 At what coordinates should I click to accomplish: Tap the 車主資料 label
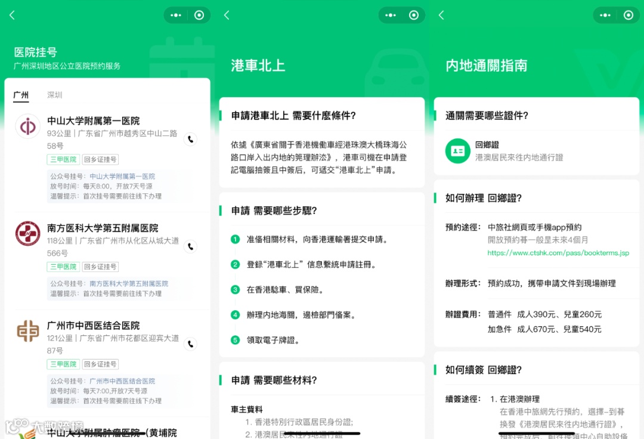tap(246, 409)
